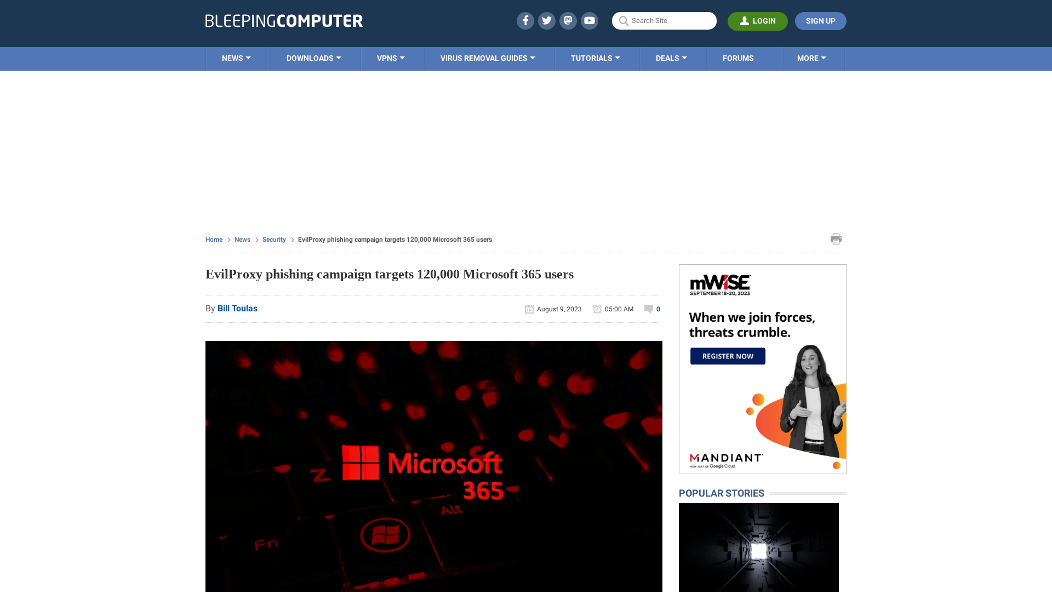Visit BleepingComputer Mastodon page

coord(568,20)
